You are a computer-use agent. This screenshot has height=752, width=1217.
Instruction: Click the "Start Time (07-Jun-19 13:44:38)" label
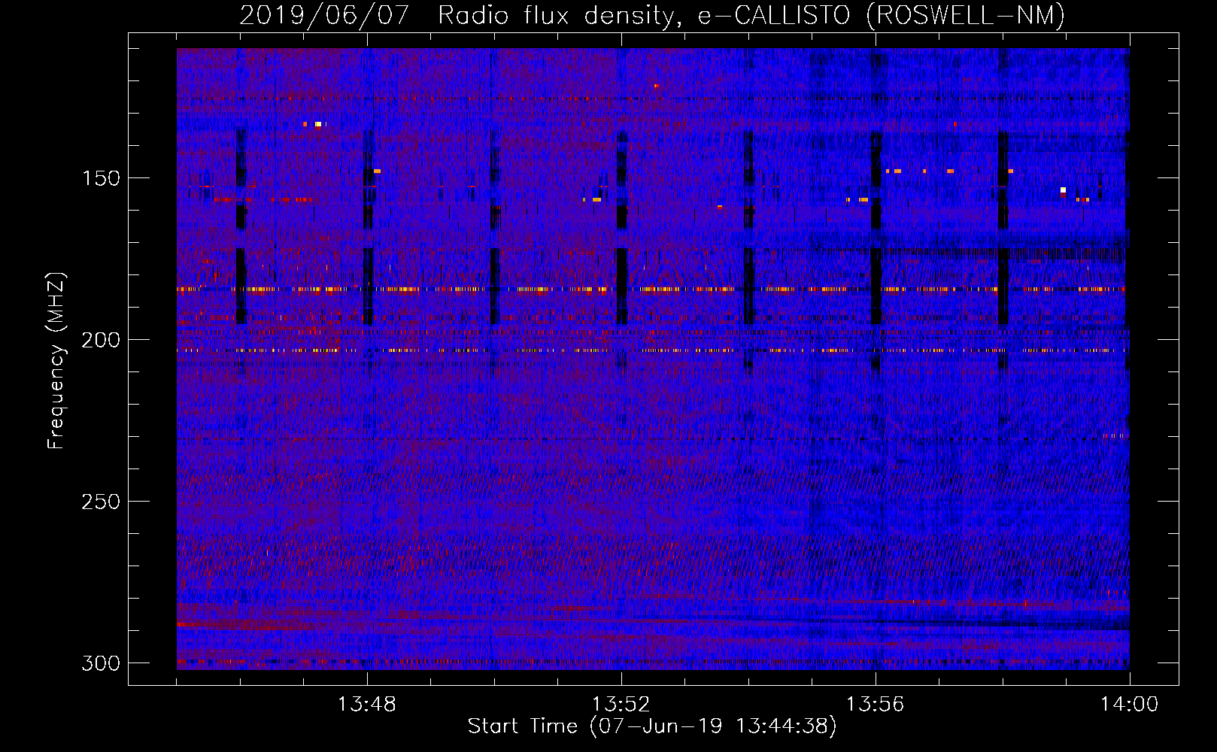point(652,726)
